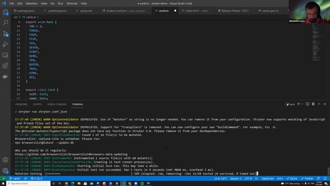Open the Extensions view
This screenshot has width=330, height=186.
(5, 66)
